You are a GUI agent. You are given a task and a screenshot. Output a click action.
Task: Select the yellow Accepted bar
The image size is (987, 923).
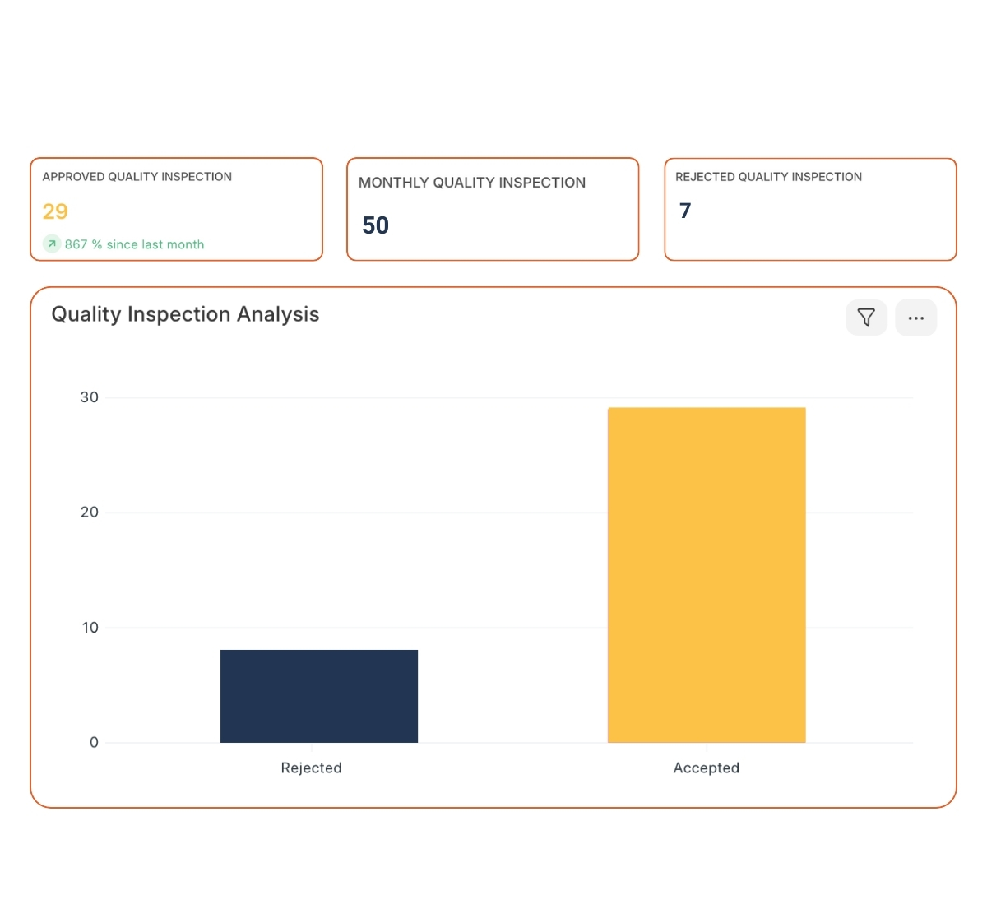pos(707,575)
